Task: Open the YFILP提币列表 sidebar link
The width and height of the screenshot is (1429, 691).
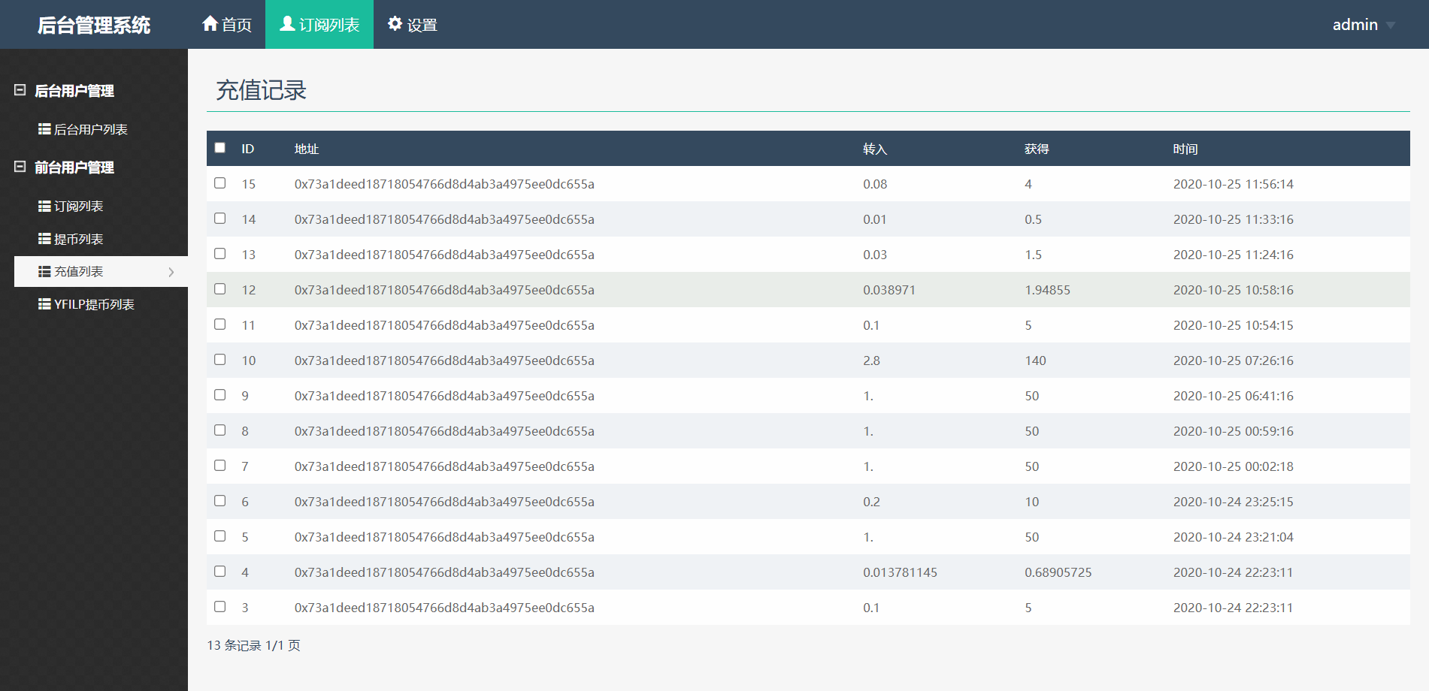Action: tap(94, 304)
